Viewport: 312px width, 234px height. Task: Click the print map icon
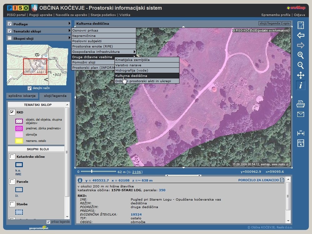pyautogui.click(x=300, y=104)
